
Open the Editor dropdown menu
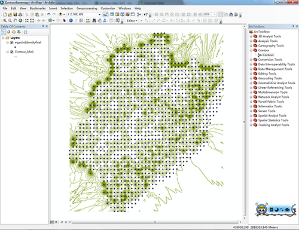[132, 21]
